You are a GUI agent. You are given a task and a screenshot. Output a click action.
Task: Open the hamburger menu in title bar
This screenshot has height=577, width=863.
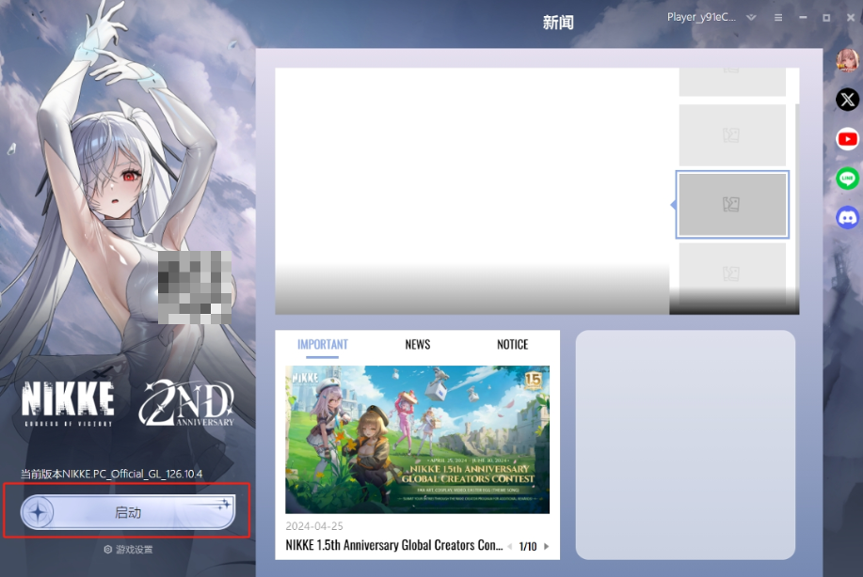(778, 18)
